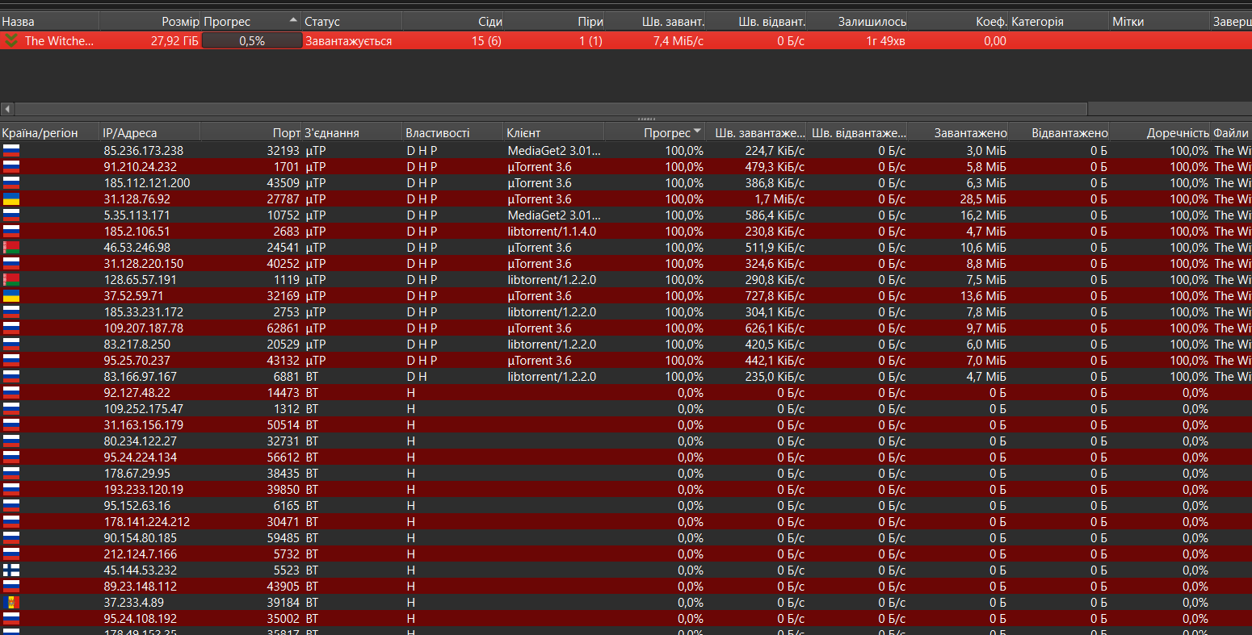Click the Ukrainian flag for peer 37.52.59.71
Image resolution: width=1252 pixels, height=635 pixels.
(x=11, y=295)
